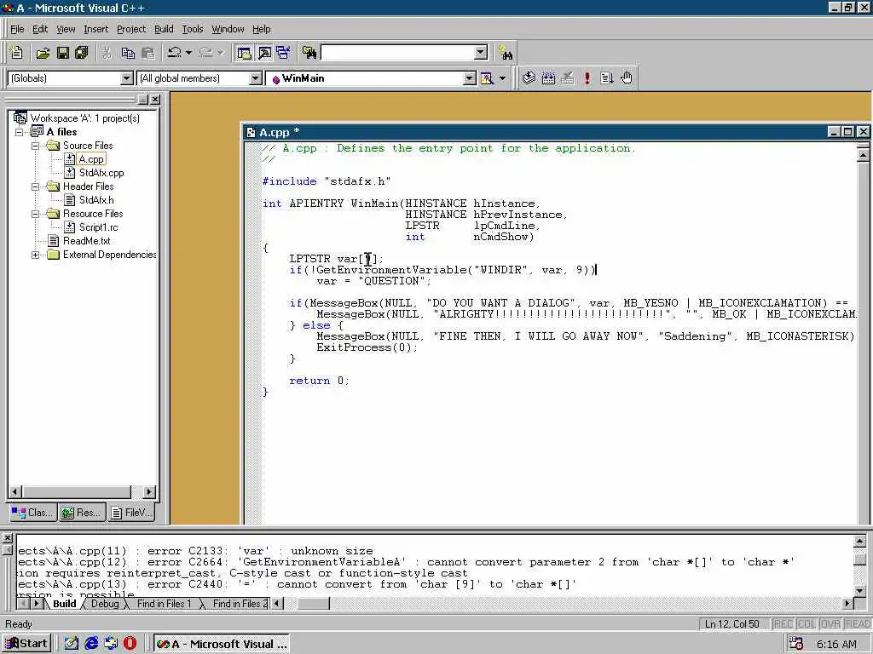
Task: Select Script1.rc in Resource Files
Action: click(98, 227)
